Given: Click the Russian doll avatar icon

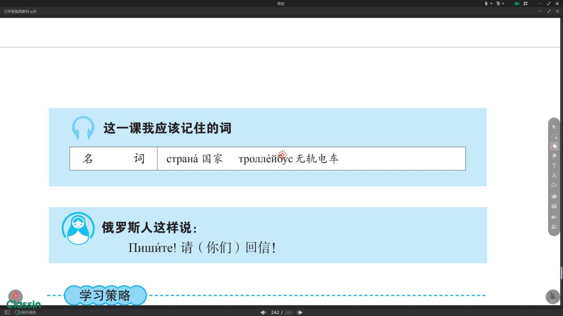Looking at the screenshot, I should (x=78, y=228).
